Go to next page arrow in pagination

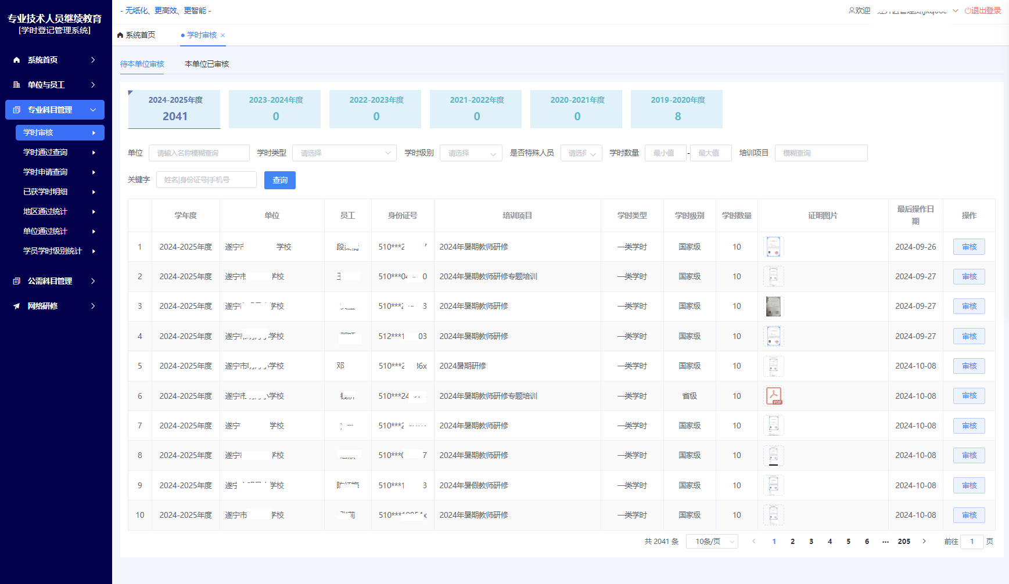924,541
